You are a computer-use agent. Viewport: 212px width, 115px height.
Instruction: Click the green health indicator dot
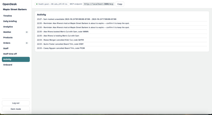37,4
